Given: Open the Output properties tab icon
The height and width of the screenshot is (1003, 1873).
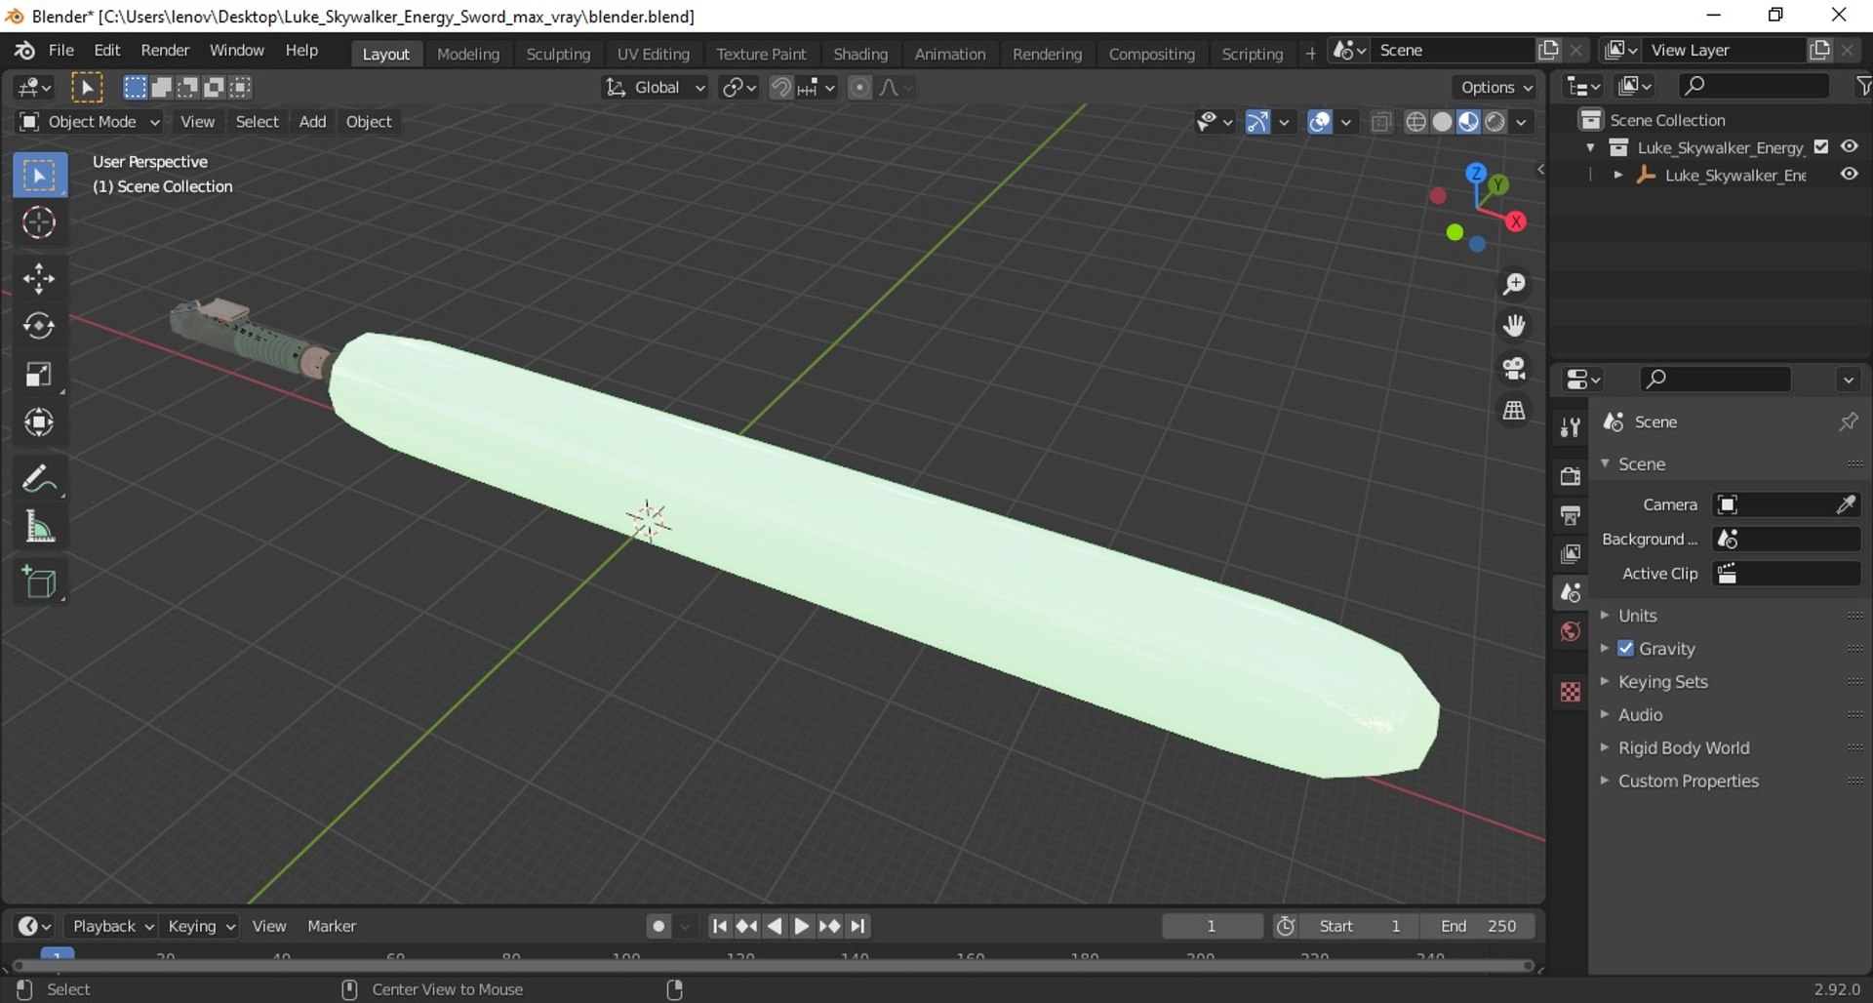Looking at the screenshot, I should [x=1570, y=515].
